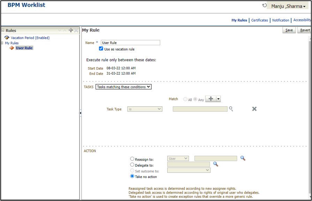Click End Date value 31-03-22 12:00 AM
This screenshot has width=312, height=201.
coord(121,74)
